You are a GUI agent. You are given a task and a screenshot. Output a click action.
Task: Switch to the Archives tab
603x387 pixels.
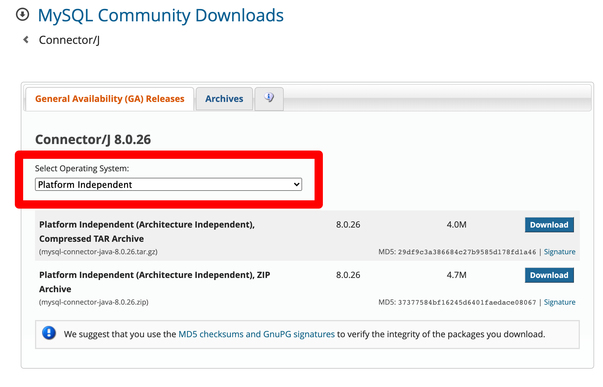[224, 99]
